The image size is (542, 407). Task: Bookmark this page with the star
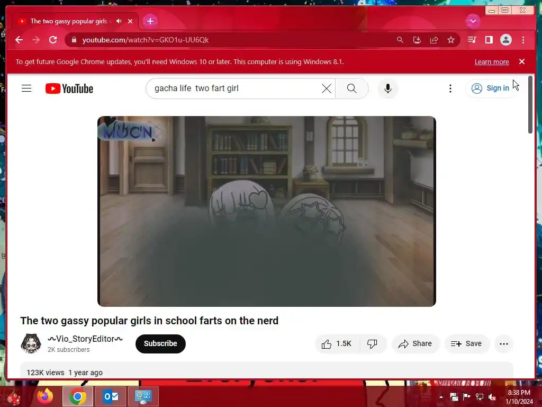[451, 40]
